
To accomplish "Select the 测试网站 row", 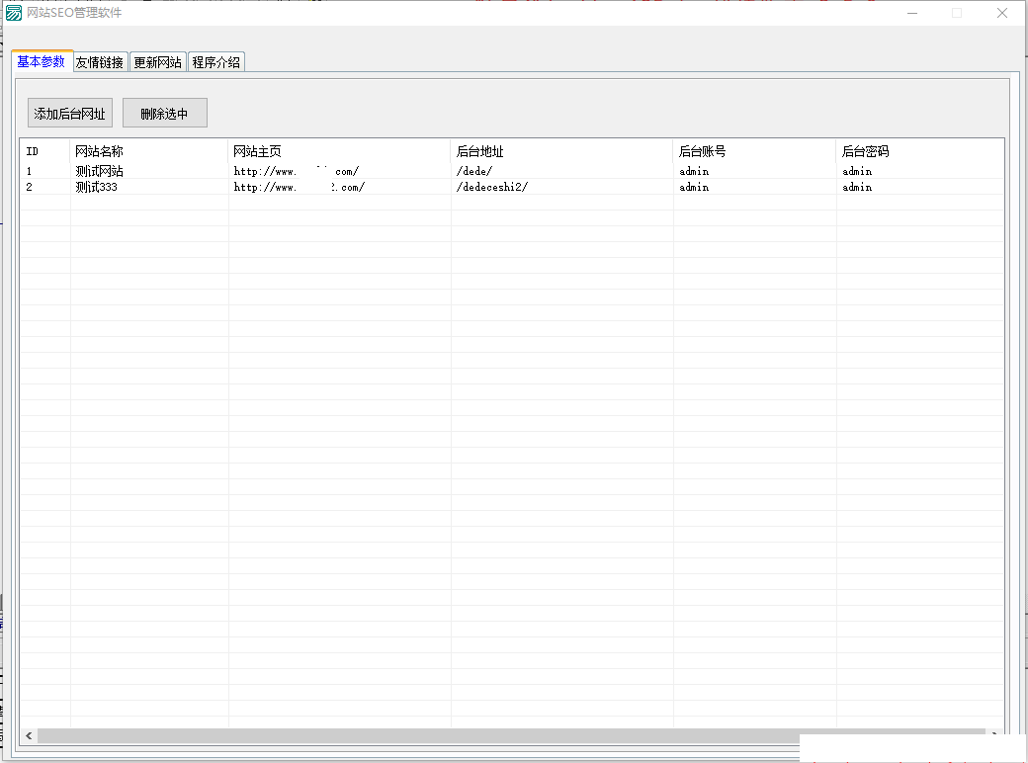I will tap(100, 171).
